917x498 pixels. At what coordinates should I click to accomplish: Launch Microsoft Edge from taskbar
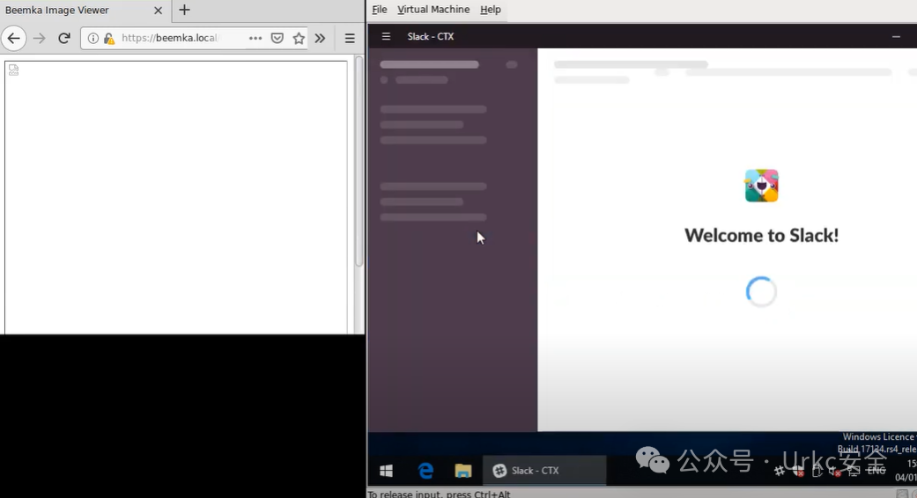(425, 471)
